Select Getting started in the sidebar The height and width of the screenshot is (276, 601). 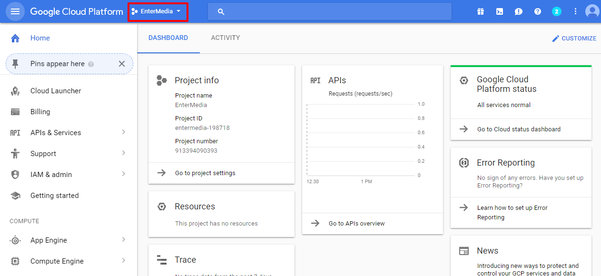click(x=55, y=196)
